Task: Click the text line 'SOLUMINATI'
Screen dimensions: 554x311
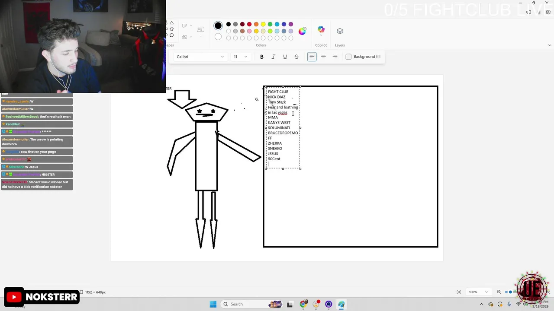Action: 279,128
